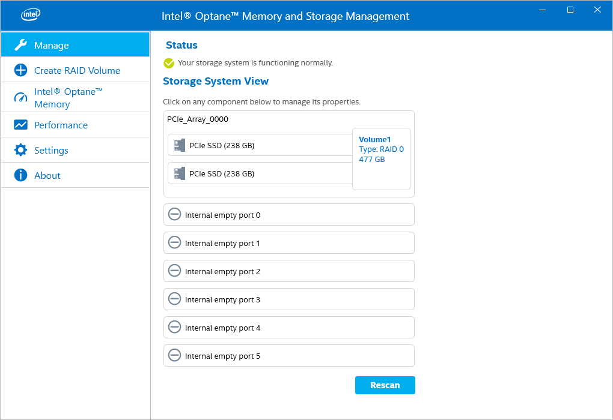Viewport: 613px width, 420px height.
Task: Go to the Performance page
Action: pyautogui.click(x=76, y=125)
